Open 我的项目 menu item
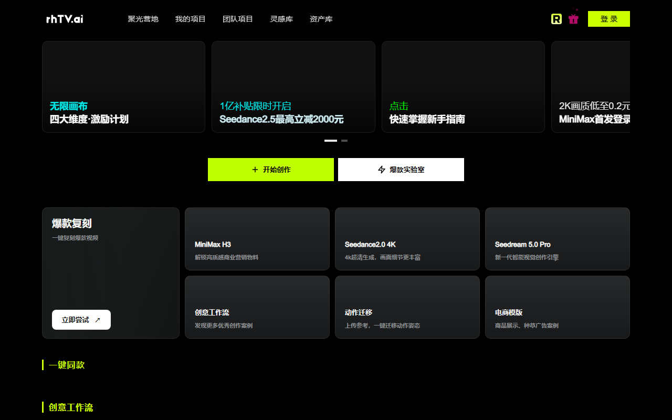This screenshot has width=672, height=420. (x=190, y=19)
